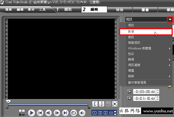The image size is (174, 117).
Task: Open the 檔案 menu
Action: point(8,9)
